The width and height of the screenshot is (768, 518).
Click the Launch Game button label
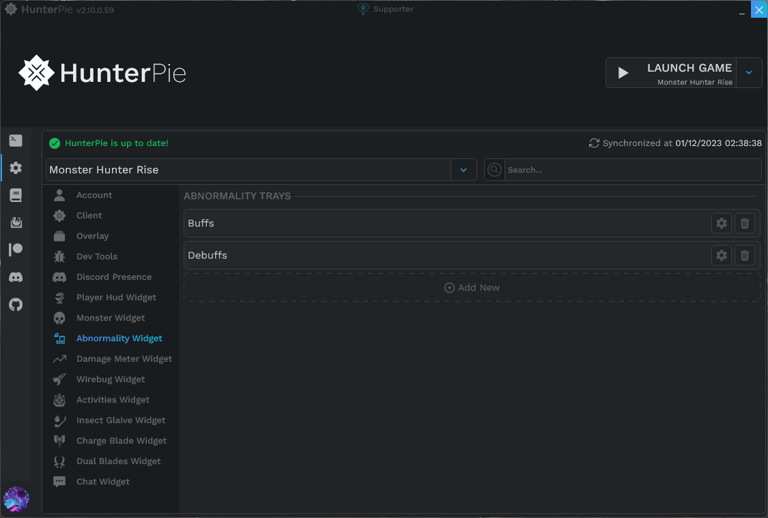689,68
